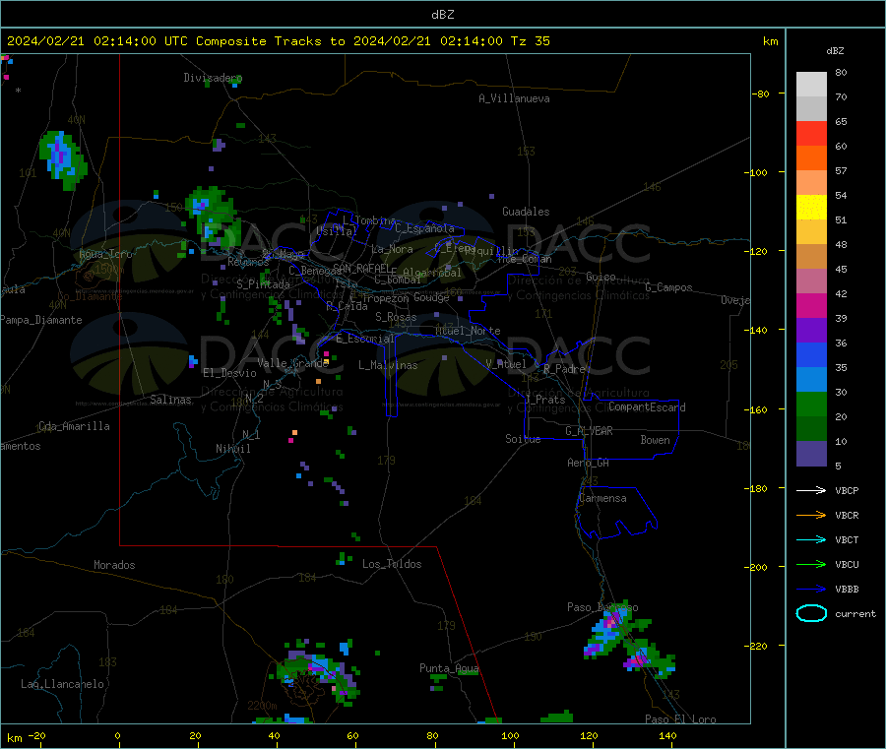Click the Salinas location label
This screenshot has height=749, width=886.
click(170, 400)
